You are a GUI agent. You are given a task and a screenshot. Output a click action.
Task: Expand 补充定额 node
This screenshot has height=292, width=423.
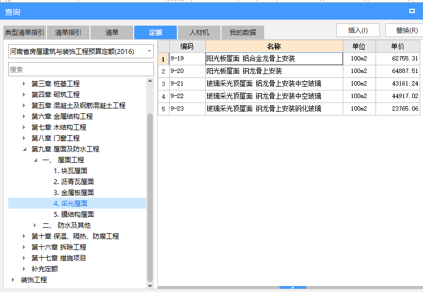point(23,269)
